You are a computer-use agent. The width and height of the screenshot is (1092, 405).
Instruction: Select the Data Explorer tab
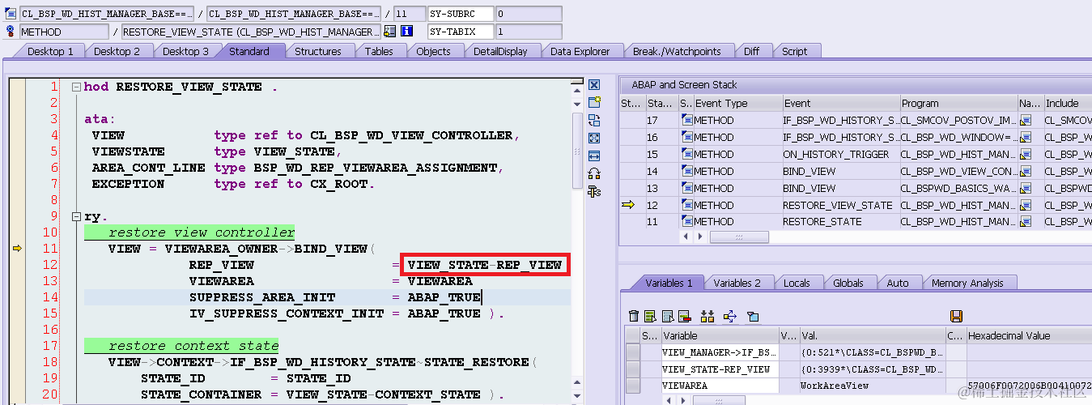click(x=580, y=51)
